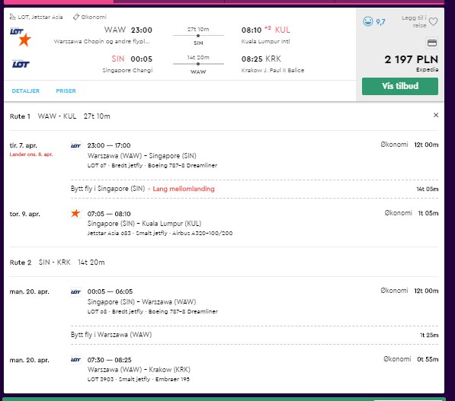Image resolution: width=455 pixels, height=401 pixels.
Task: Open the DETALJER tab
Action: click(x=26, y=91)
